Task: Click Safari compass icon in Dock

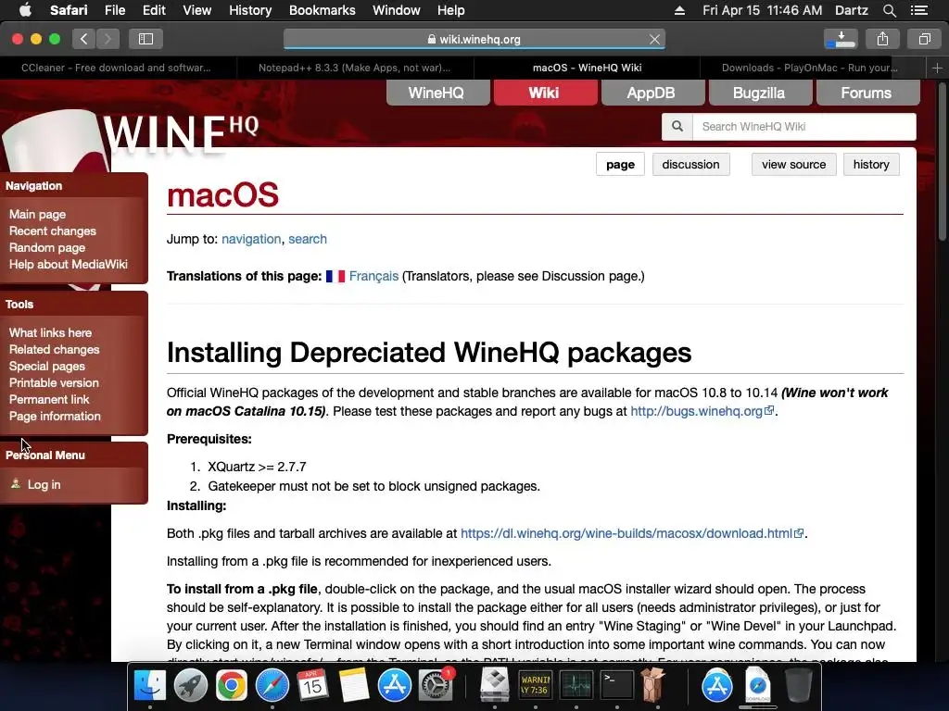Action: click(x=272, y=686)
